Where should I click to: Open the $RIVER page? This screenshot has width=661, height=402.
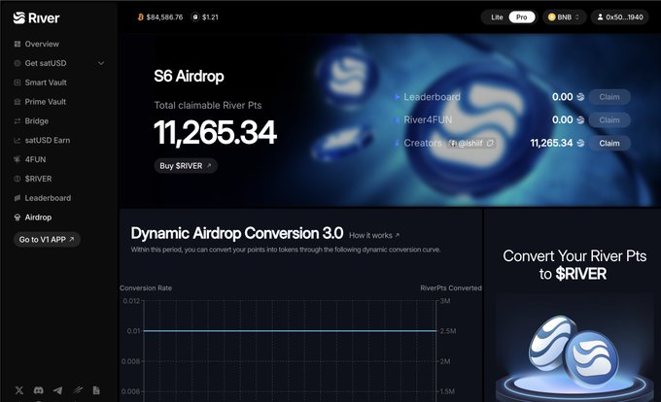click(38, 179)
